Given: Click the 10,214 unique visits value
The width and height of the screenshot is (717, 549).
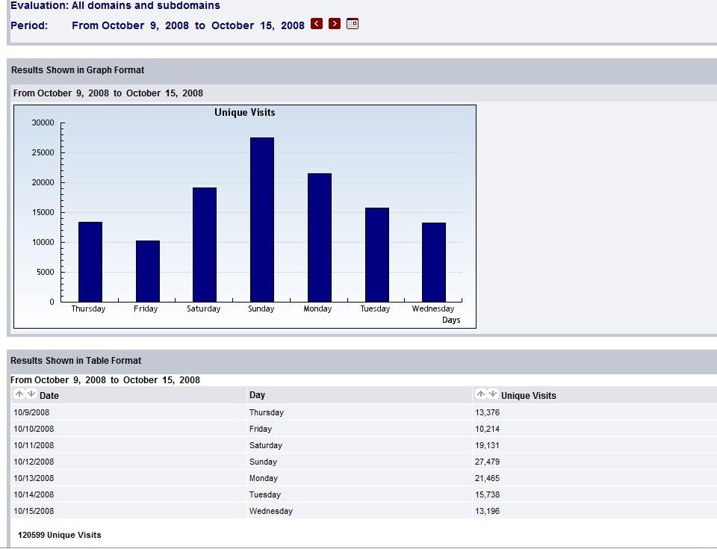Looking at the screenshot, I should coord(488,429).
